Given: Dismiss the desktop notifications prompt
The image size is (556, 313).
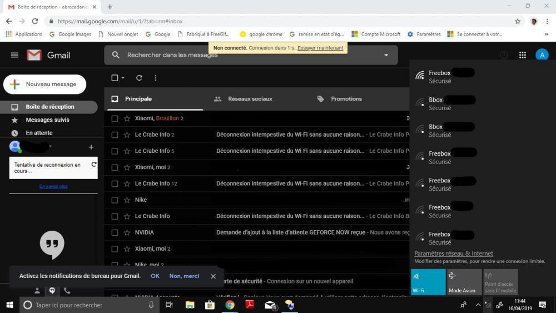Looking at the screenshot, I should click(213, 276).
